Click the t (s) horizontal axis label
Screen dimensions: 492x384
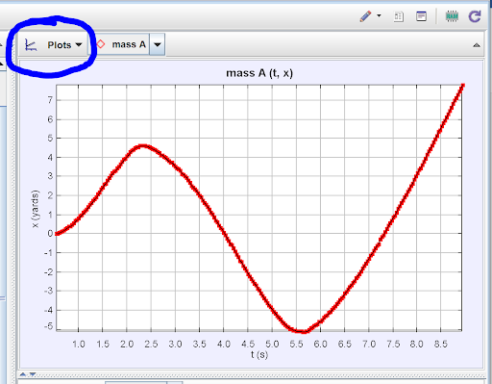point(259,355)
